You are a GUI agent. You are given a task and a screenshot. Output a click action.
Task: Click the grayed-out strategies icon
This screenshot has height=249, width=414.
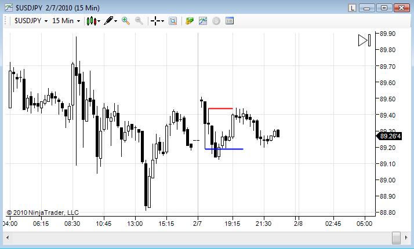pos(216,21)
